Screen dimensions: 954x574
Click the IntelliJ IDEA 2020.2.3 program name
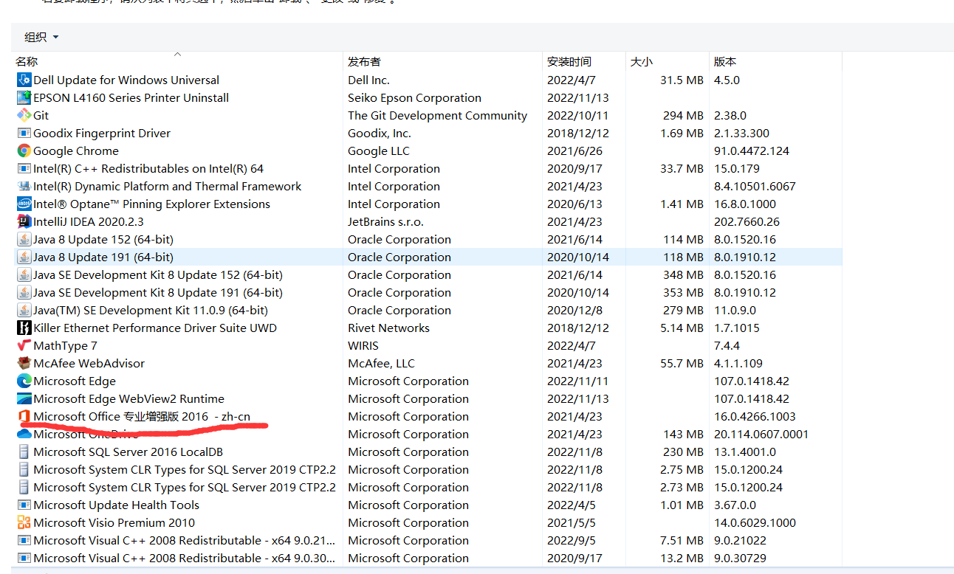89,221
